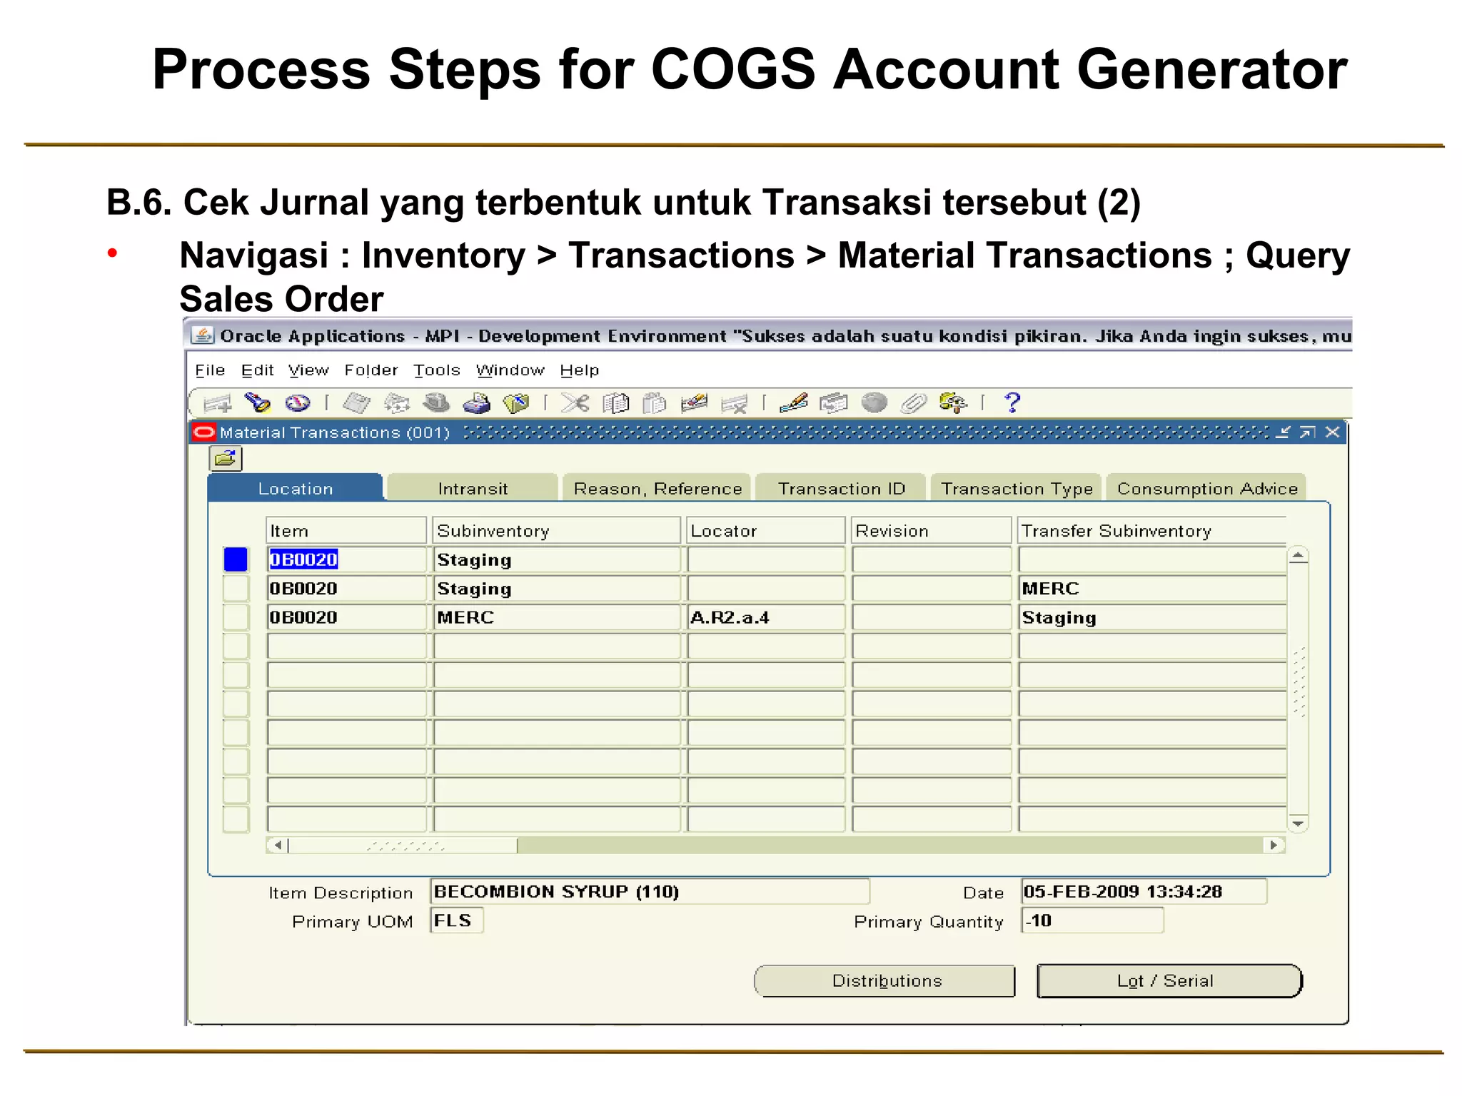The width and height of the screenshot is (1462, 1096).
Task: Click the Primary UOM field FLS
Action: click(457, 920)
